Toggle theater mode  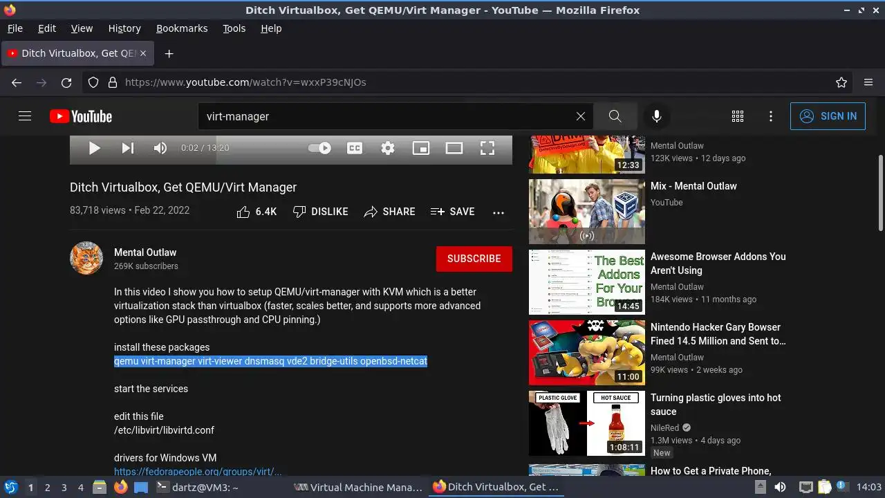coord(454,148)
